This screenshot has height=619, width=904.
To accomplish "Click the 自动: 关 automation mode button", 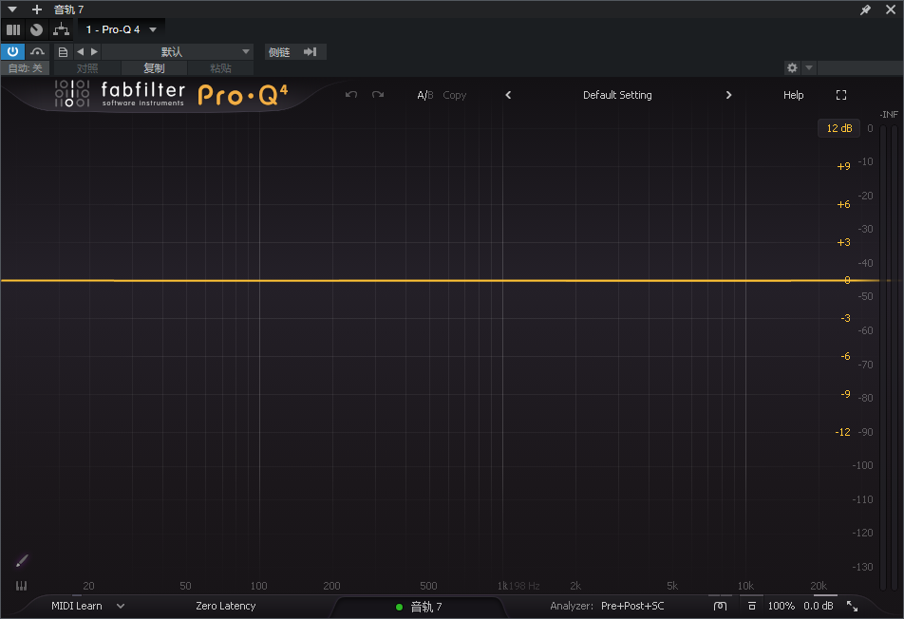I will point(26,68).
